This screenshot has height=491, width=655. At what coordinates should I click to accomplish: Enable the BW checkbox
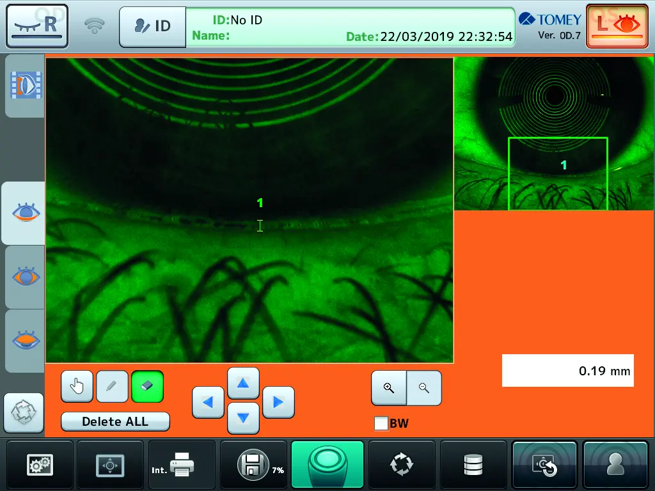(381, 423)
